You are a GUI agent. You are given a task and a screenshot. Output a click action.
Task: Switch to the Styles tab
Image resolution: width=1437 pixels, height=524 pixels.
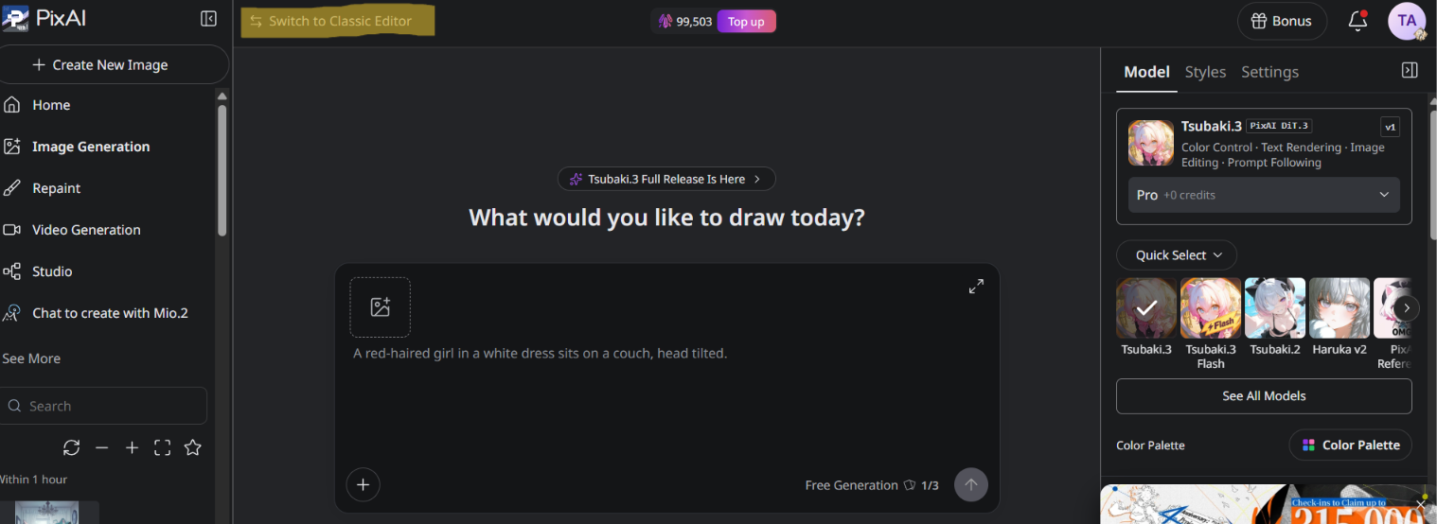[1205, 72]
